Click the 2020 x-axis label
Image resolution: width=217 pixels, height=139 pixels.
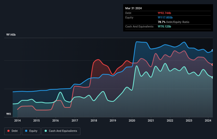click(x=132, y=121)
